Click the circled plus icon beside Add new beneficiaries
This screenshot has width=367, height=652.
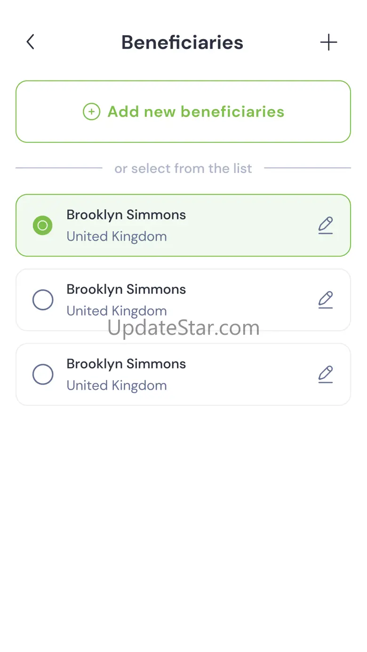[91, 112]
